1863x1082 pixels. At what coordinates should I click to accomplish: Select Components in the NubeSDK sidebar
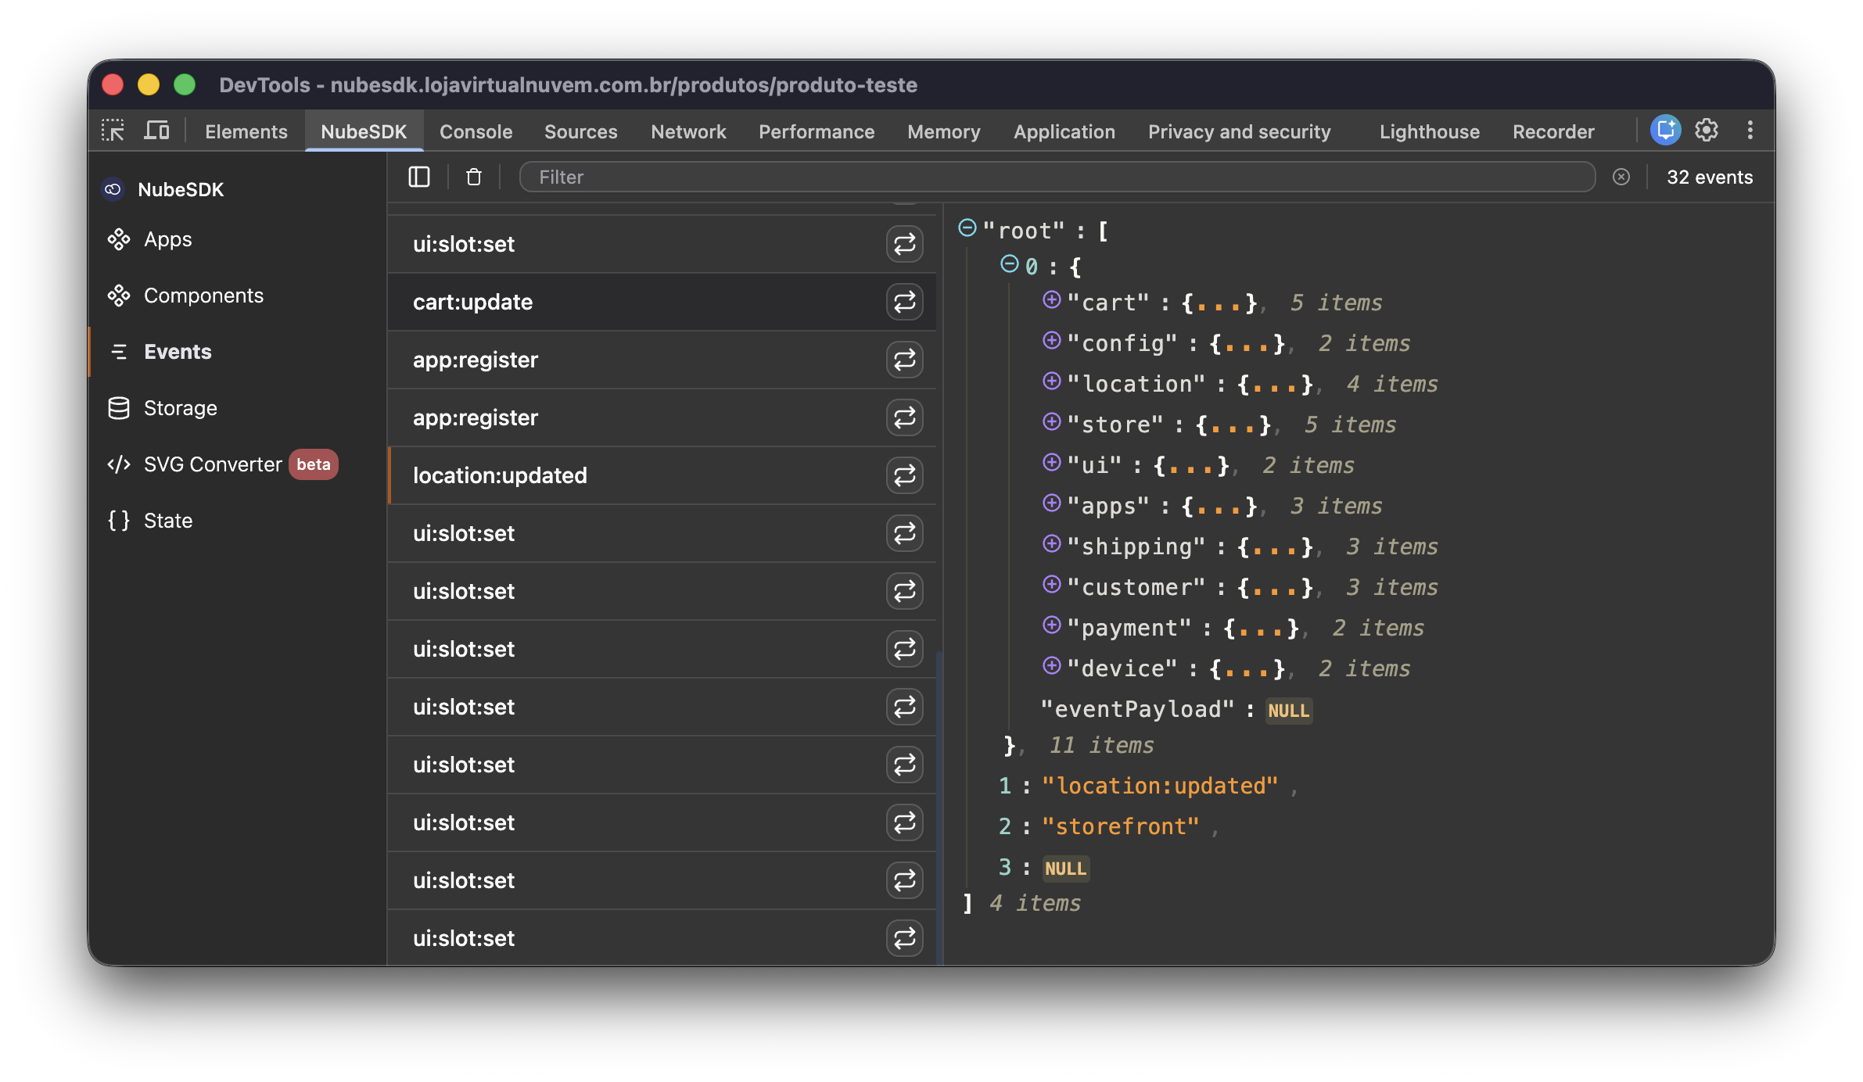[x=203, y=296]
